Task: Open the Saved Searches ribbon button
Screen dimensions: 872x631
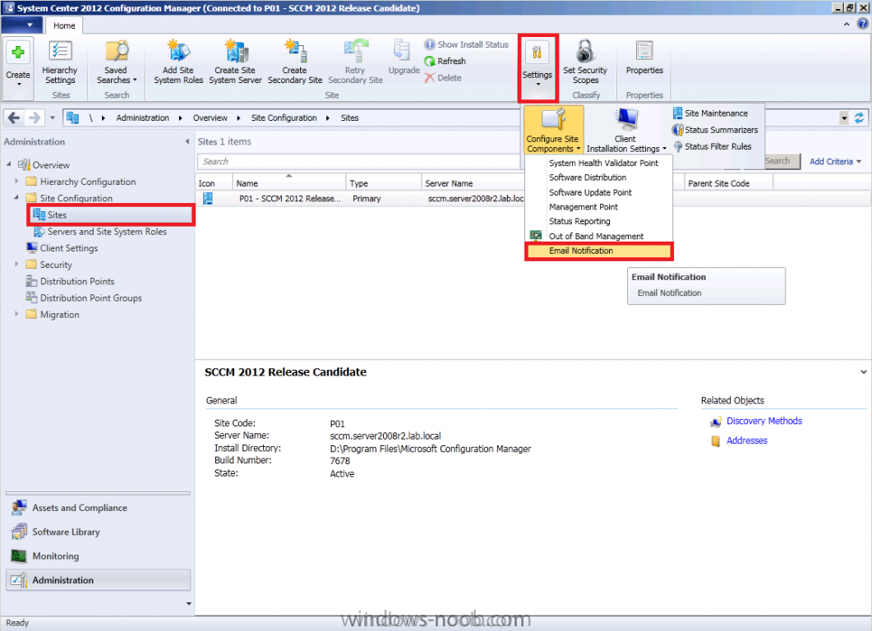Action: (x=116, y=62)
